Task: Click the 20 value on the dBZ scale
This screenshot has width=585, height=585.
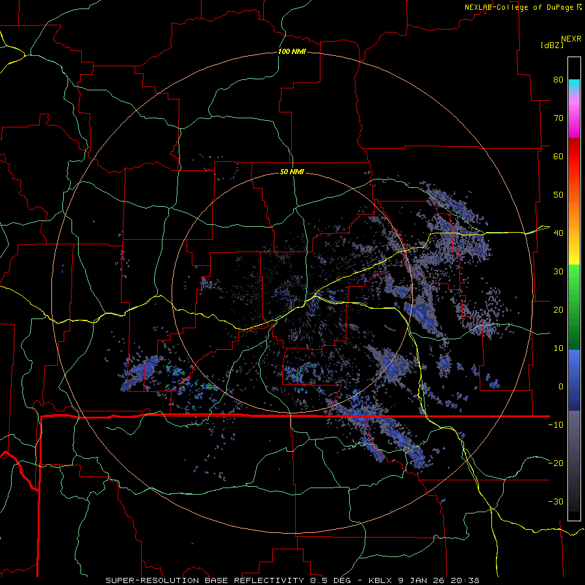Action: pos(558,309)
